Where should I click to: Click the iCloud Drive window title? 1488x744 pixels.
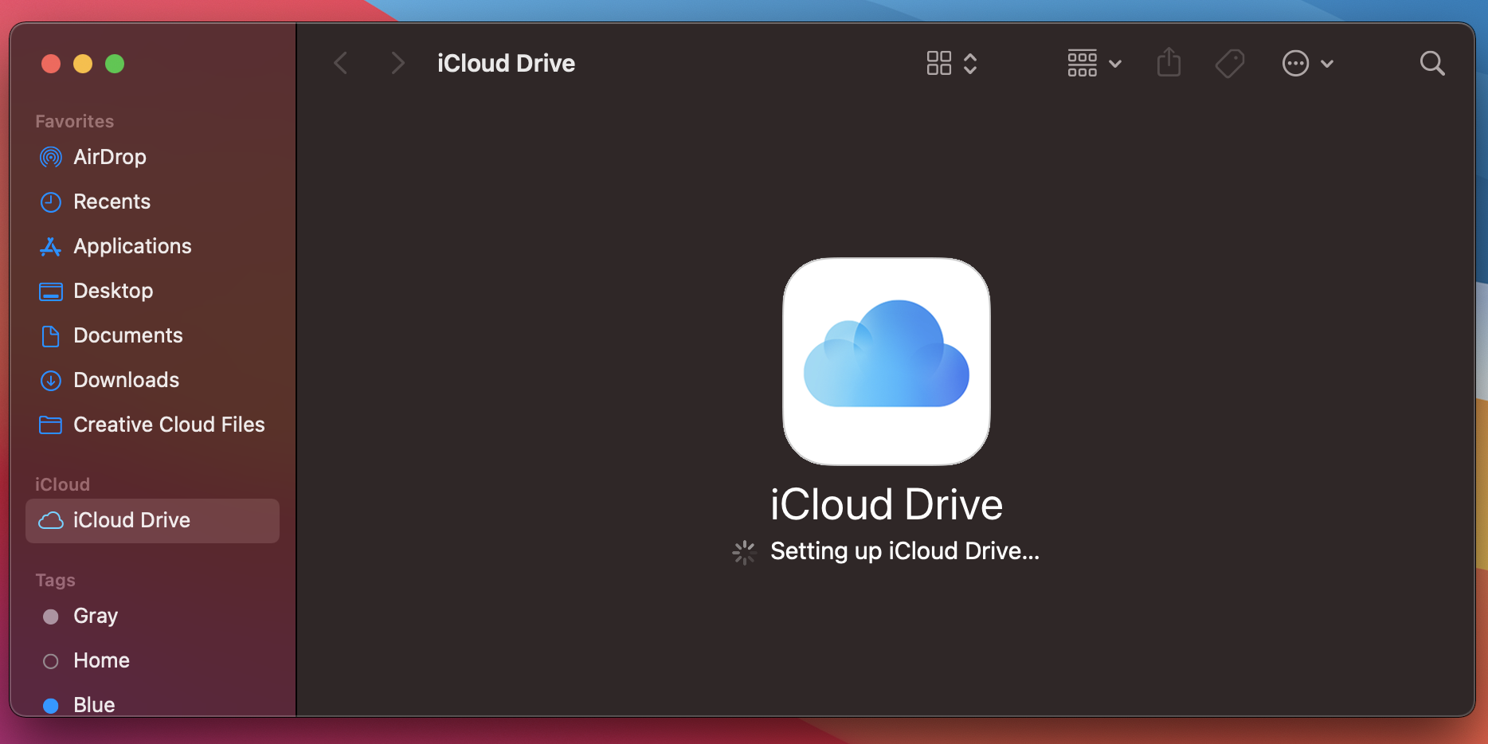(x=506, y=63)
